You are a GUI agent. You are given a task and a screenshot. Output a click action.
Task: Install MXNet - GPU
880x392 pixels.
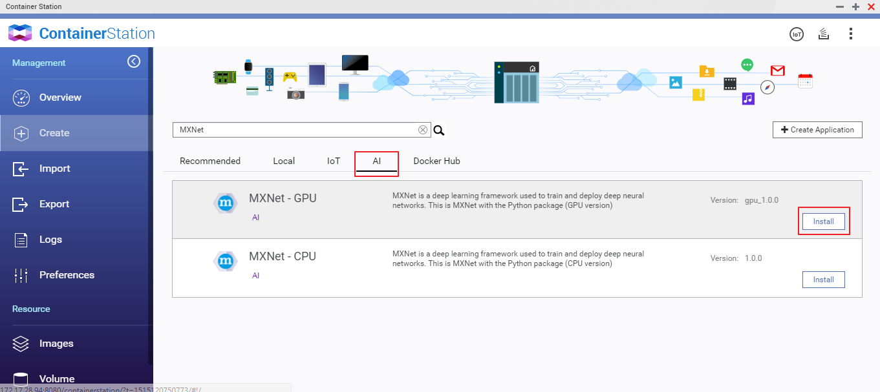pos(823,222)
